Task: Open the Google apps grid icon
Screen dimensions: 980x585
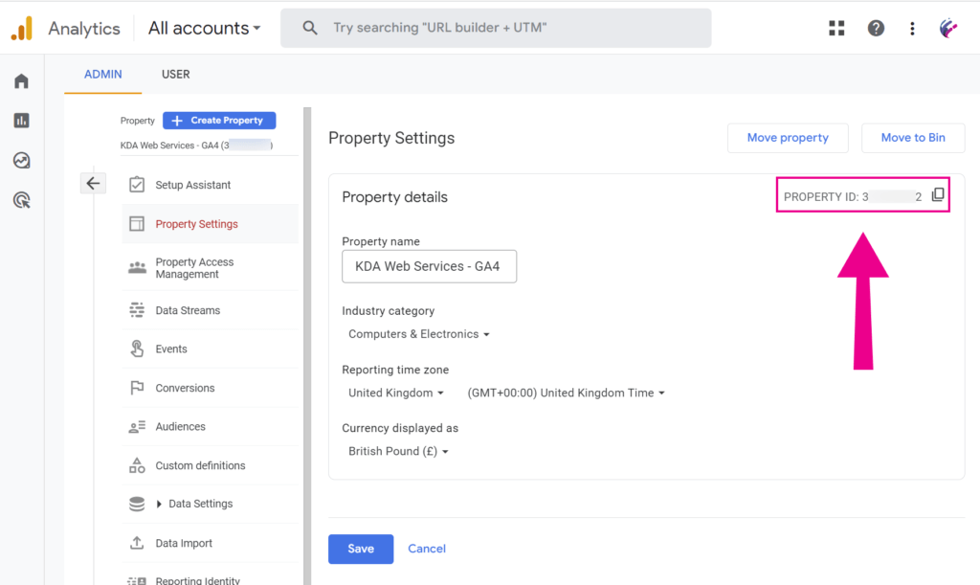Action: pyautogui.click(x=836, y=28)
